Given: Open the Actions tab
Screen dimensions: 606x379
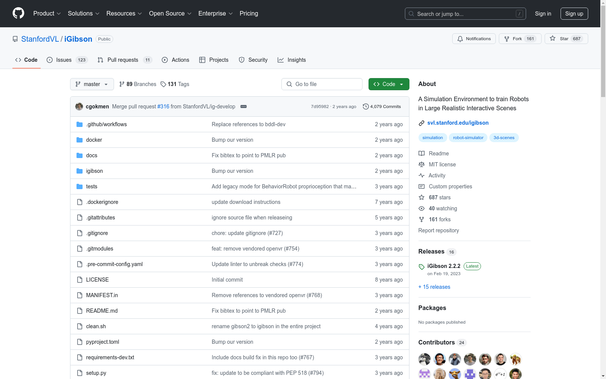Looking at the screenshot, I should pyautogui.click(x=175, y=60).
